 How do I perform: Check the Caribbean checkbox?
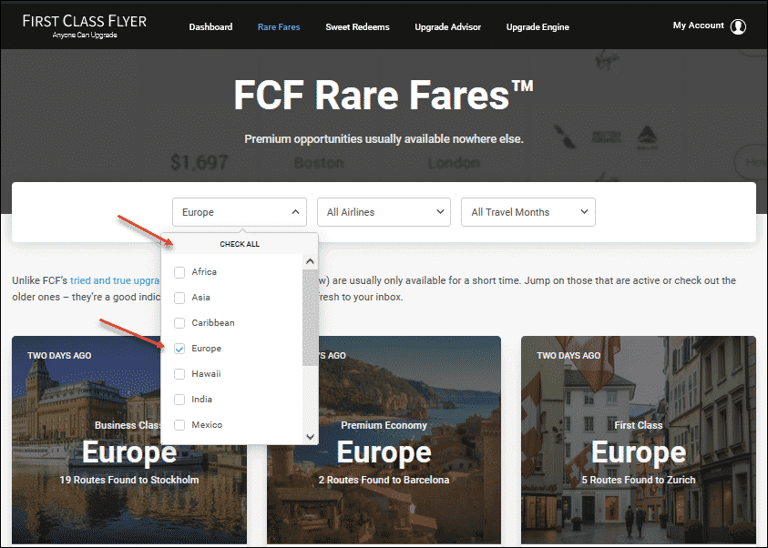(179, 323)
